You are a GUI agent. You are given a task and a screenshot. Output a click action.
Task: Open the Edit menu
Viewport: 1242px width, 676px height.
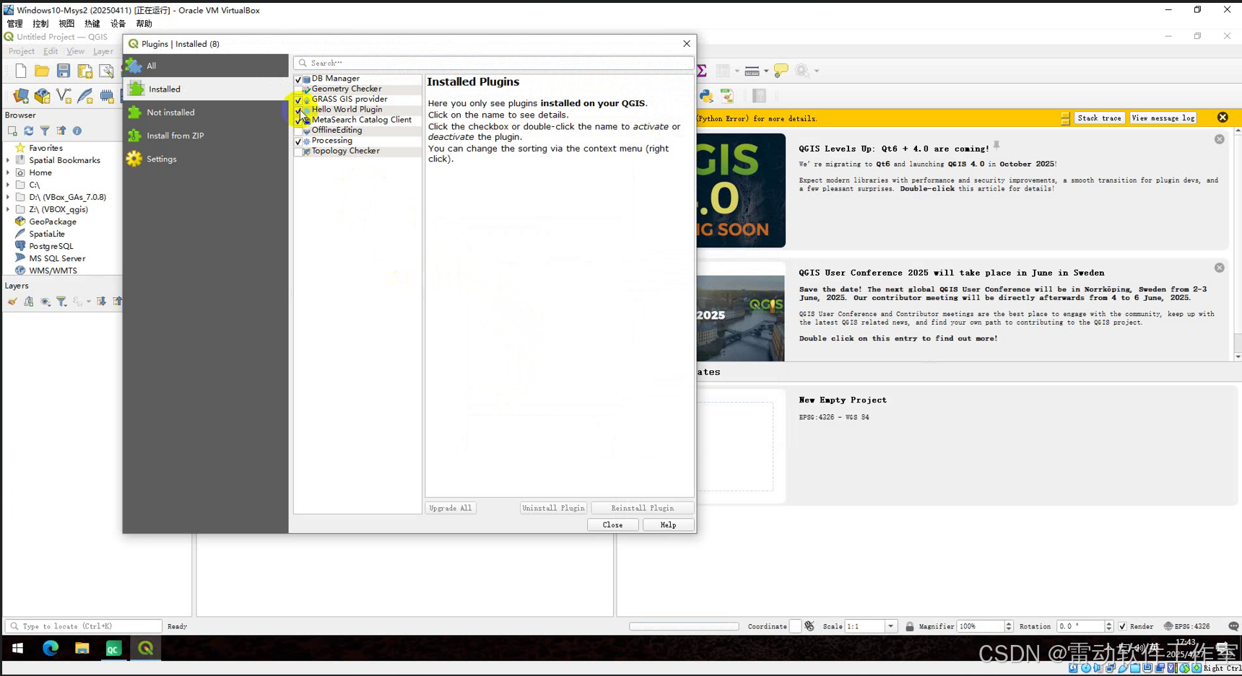tap(51, 51)
